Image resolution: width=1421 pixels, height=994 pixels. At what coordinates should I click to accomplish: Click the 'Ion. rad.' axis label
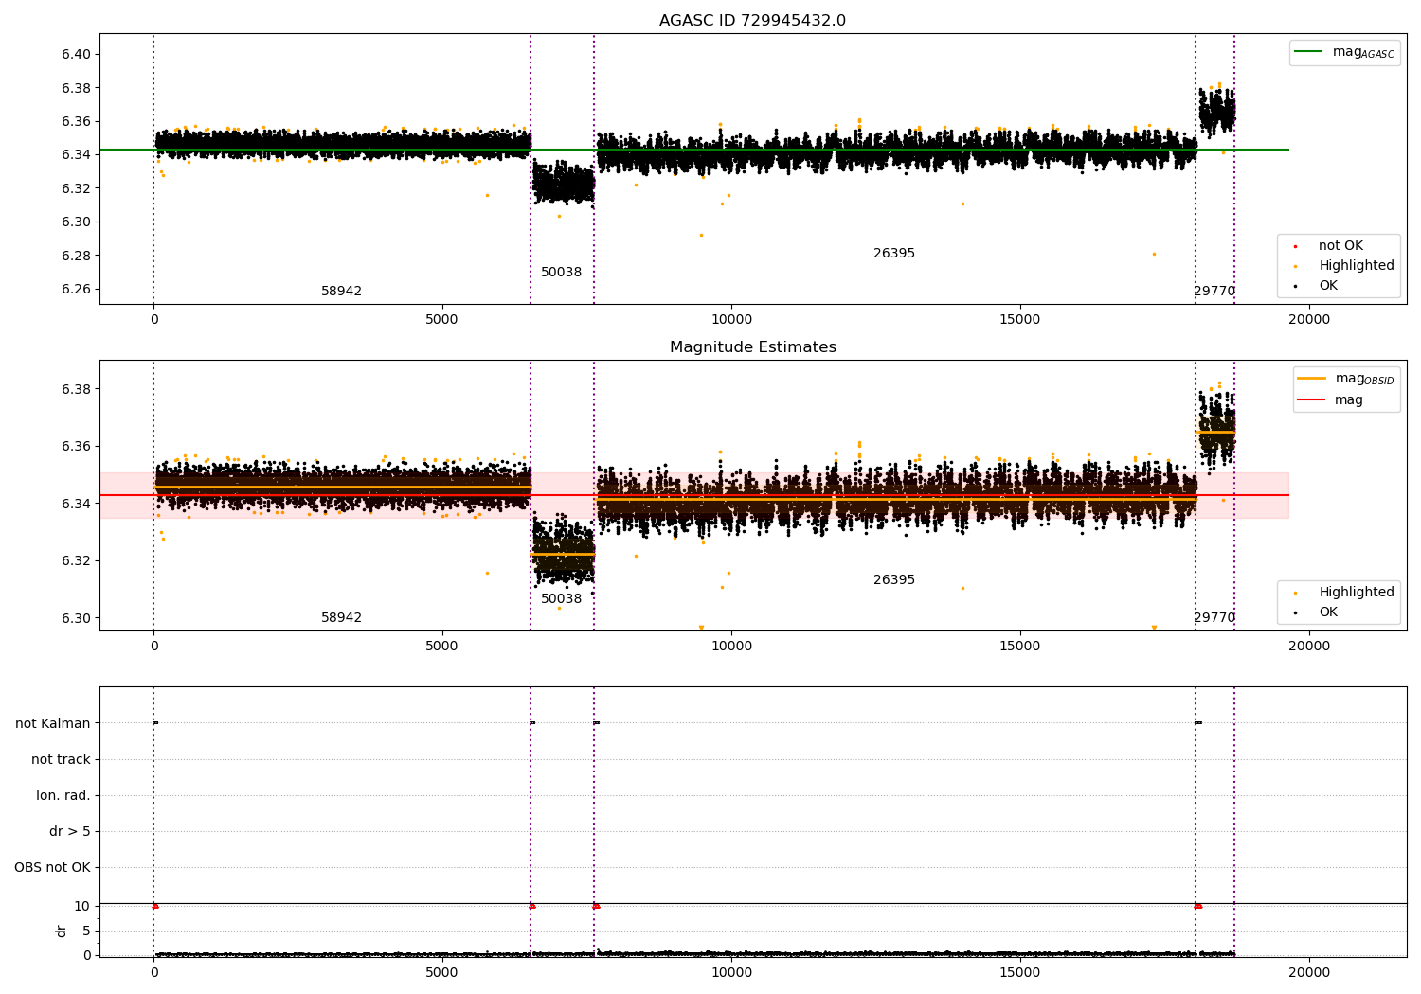(x=63, y=796)
